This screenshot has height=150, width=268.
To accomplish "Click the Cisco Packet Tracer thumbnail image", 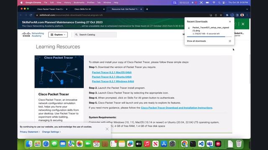I will point(59,72).
